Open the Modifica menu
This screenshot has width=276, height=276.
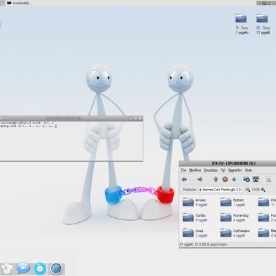(195, 170)
